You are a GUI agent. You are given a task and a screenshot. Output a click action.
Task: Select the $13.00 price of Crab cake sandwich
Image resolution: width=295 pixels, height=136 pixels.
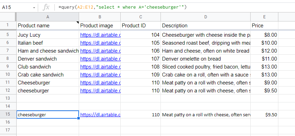pyautogui.click(x=264, y=74)
